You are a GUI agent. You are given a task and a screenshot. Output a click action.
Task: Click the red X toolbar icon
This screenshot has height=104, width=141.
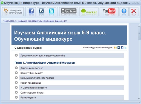coord(134,12)
